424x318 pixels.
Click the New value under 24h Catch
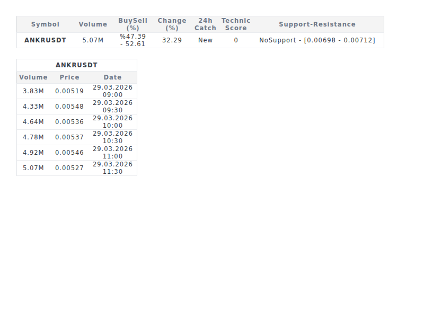pyautogui.click(x=205, y=40)
